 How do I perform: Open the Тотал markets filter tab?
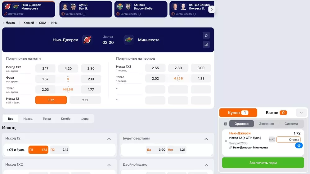pyautogui.click(x=47, y=119)
